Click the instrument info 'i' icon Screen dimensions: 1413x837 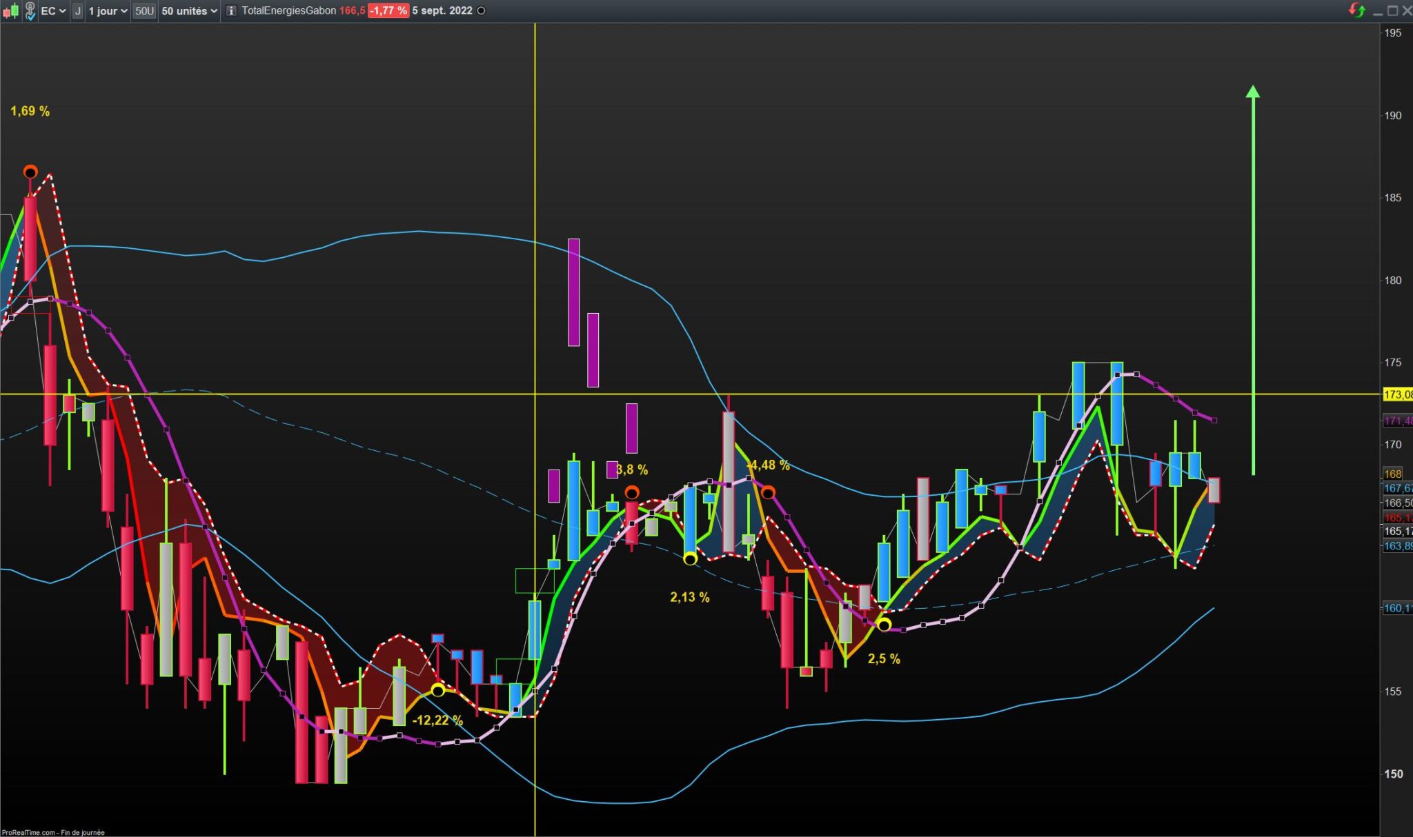(x=231, y=11)
